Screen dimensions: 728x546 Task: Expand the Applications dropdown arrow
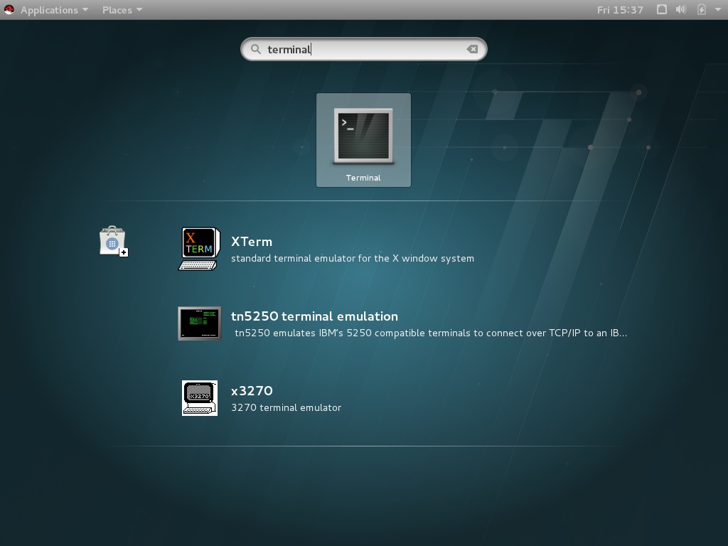[85, 9]
